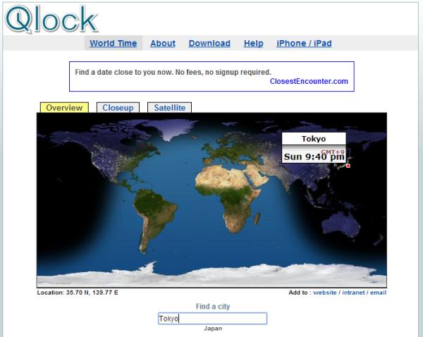Click the 'website' add-to link

325,293
